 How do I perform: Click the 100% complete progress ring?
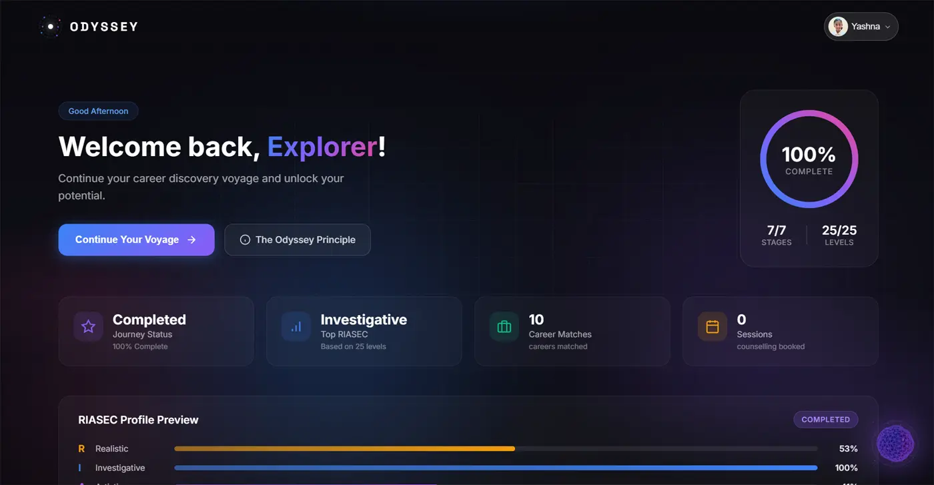pyautogui.click(x=809, y=159)
